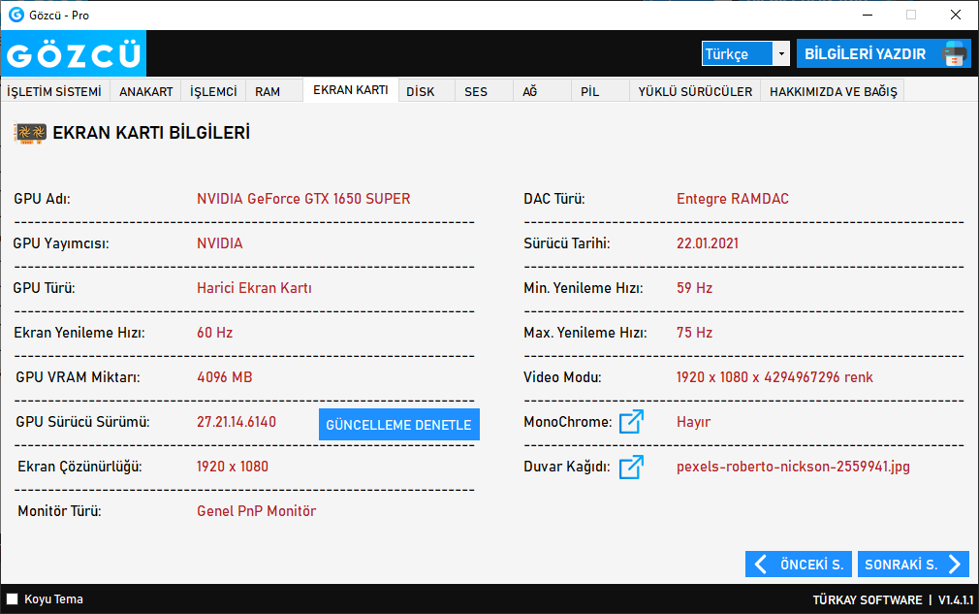Click the GPU name NVIDIA GeForce GTX 1650 SUPER
This screenshot has width=979, height=614.
click(x=303, y=199)
